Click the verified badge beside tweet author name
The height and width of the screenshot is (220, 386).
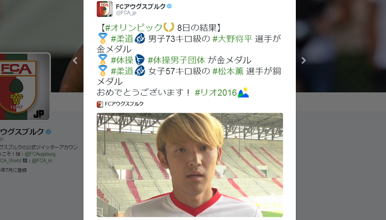[x=169, y=6]
